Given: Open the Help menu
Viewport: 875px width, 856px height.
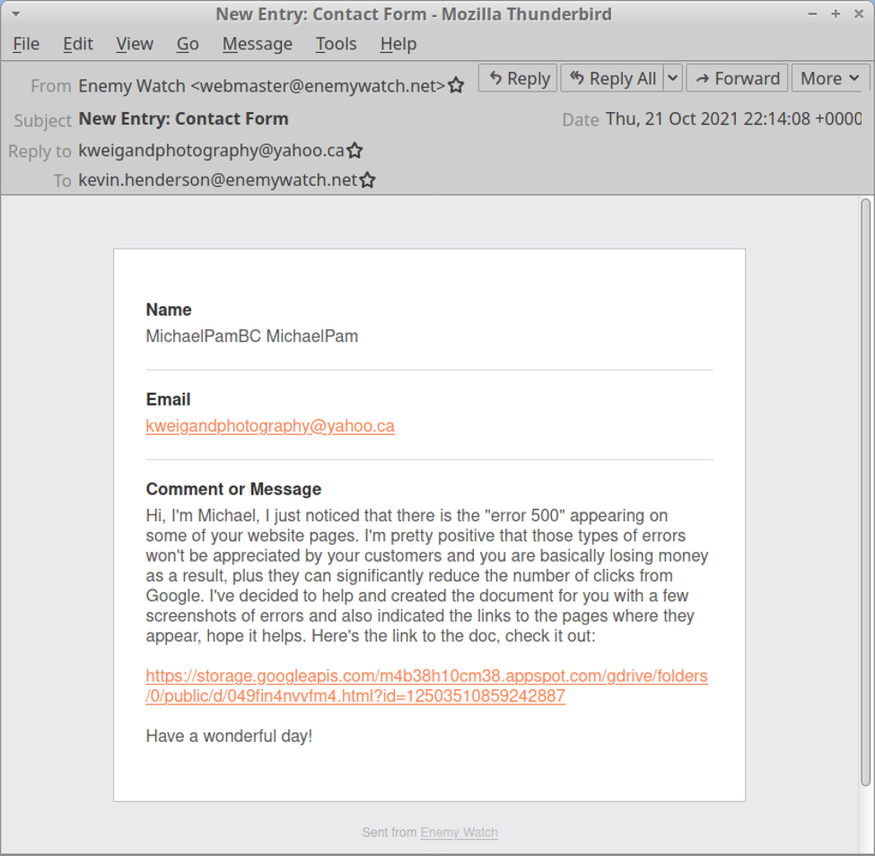Looking at the screenshot, I should click(x=398, y=44).
